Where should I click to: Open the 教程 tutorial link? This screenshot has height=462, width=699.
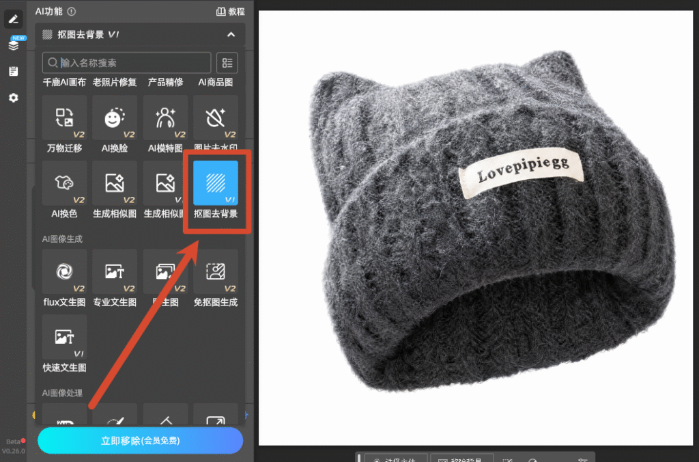(x=231, y=12)
